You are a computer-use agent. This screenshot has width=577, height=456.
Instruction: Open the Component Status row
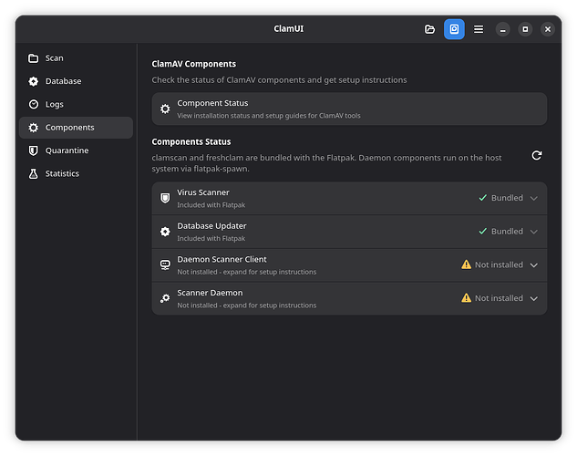349,109
